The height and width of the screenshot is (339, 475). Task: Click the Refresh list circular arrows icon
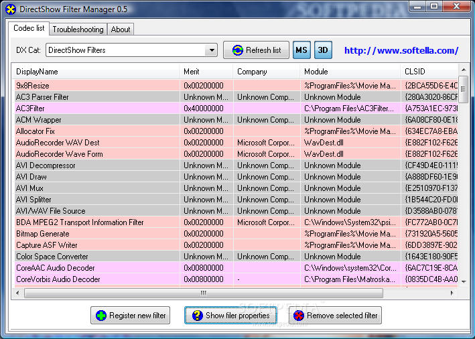(237, 50)
